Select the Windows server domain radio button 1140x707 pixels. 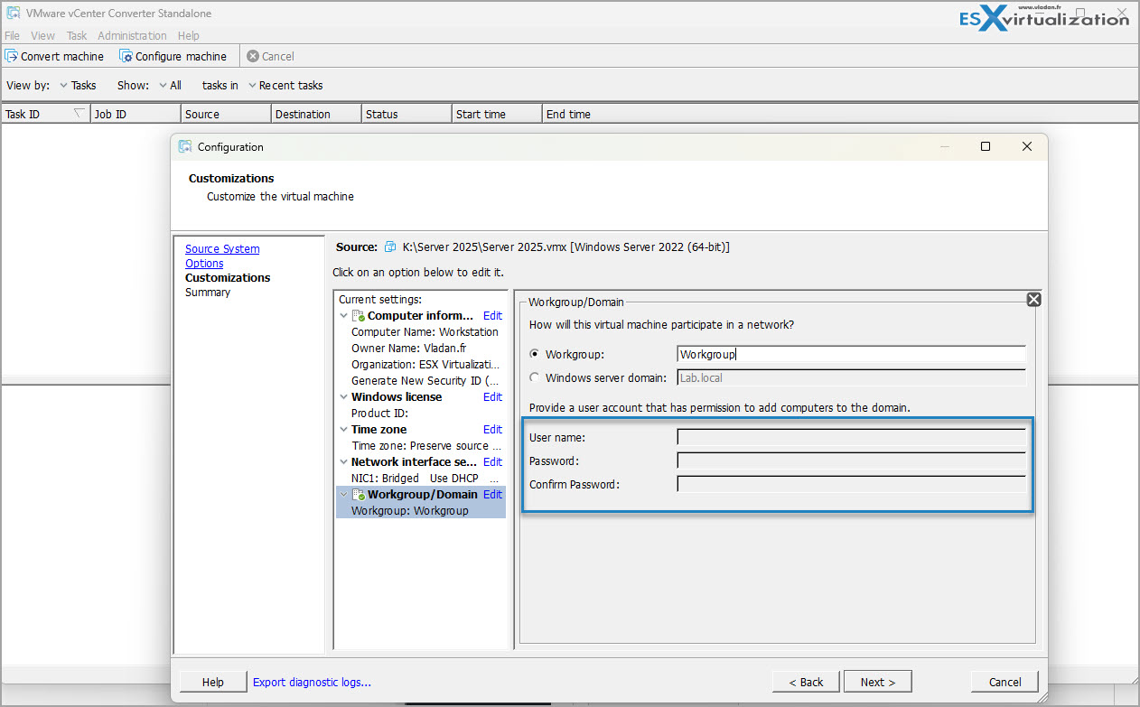[x=533, y=377]
